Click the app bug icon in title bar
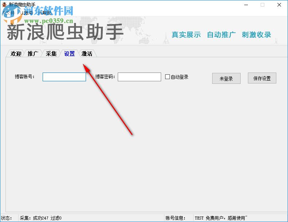Image resolution: width=288 pixels, height=222 pixels. coord(4,4)
